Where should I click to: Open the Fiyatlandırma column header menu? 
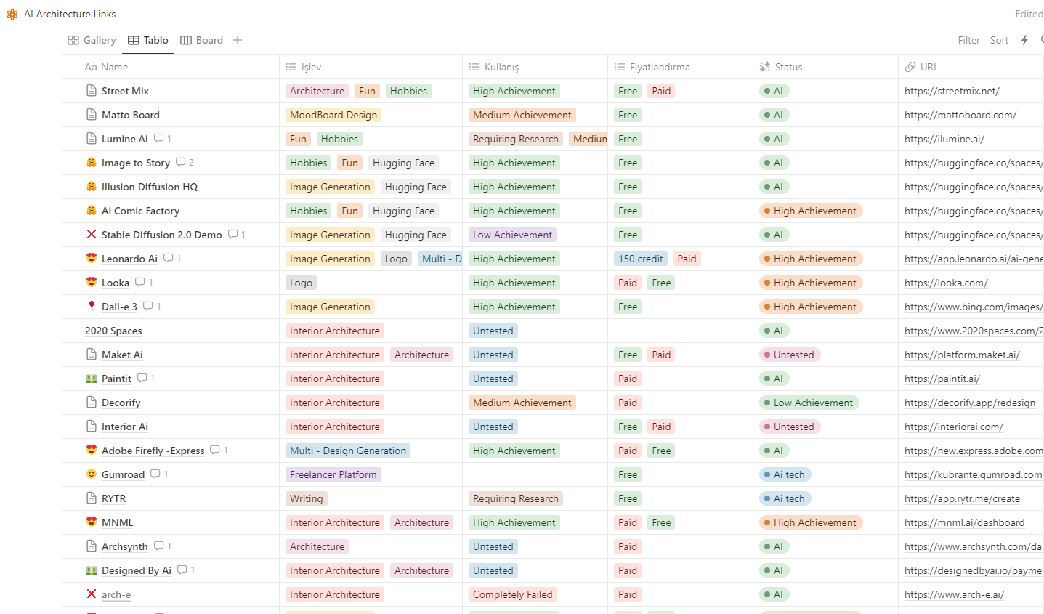point(680,67)
